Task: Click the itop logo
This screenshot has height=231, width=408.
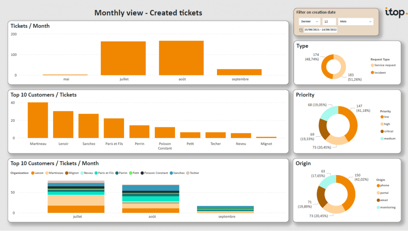Action: [394, 12]
